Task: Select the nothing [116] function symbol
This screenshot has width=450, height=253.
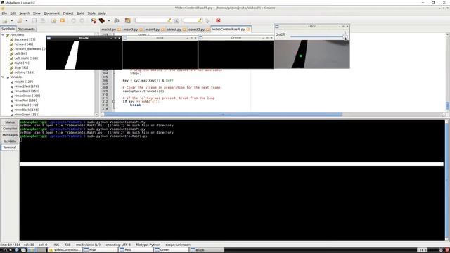Action: pos(24,72)
